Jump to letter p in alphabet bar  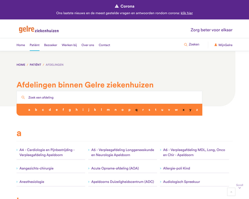[130, 110]
